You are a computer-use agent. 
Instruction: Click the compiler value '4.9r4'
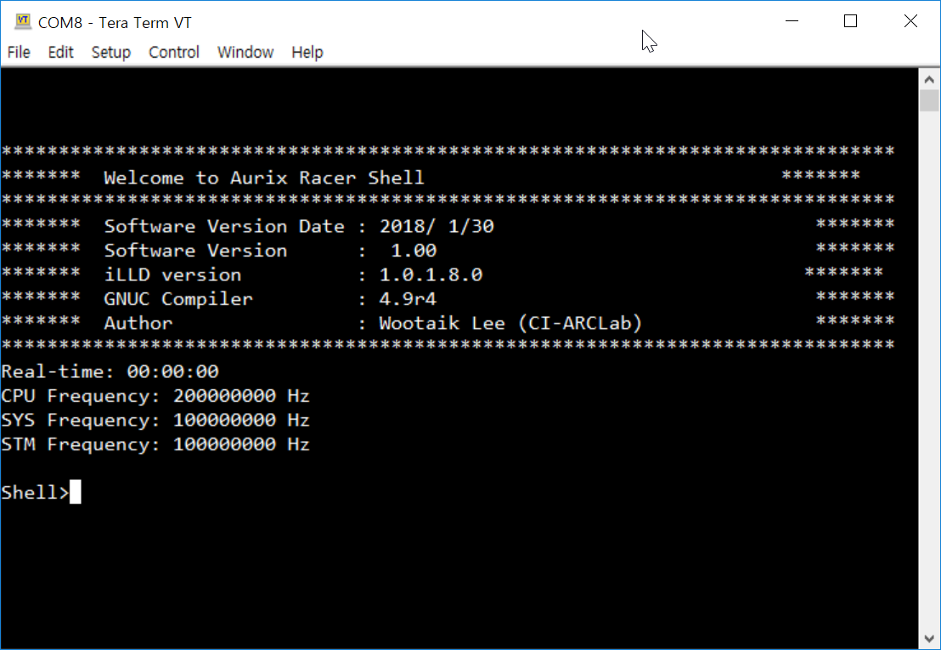point(409,299)
